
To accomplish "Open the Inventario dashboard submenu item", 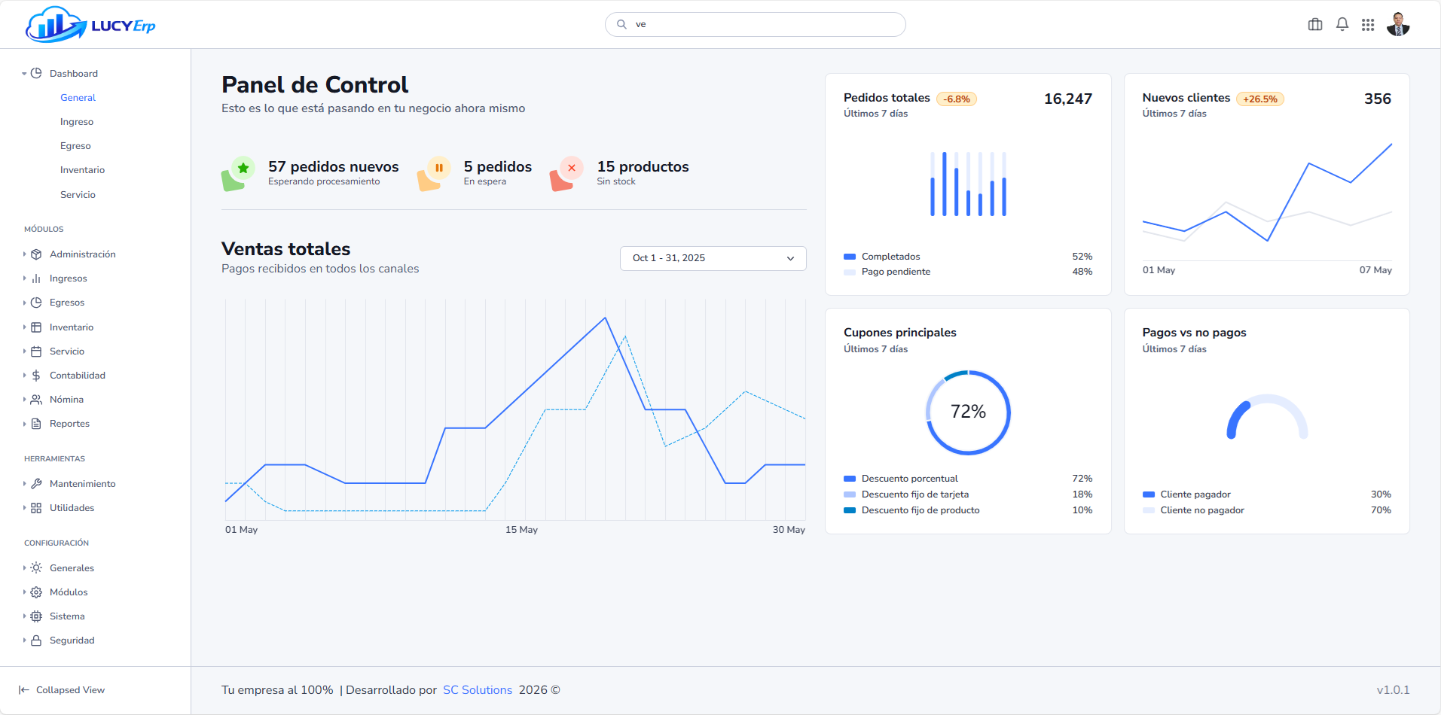I will [82, 170].
